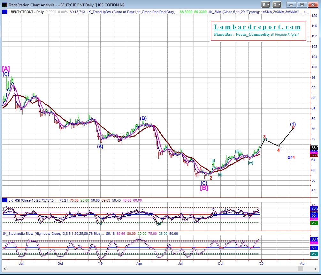Click the 66.1 moving average price tag

[x=314, y=155]
